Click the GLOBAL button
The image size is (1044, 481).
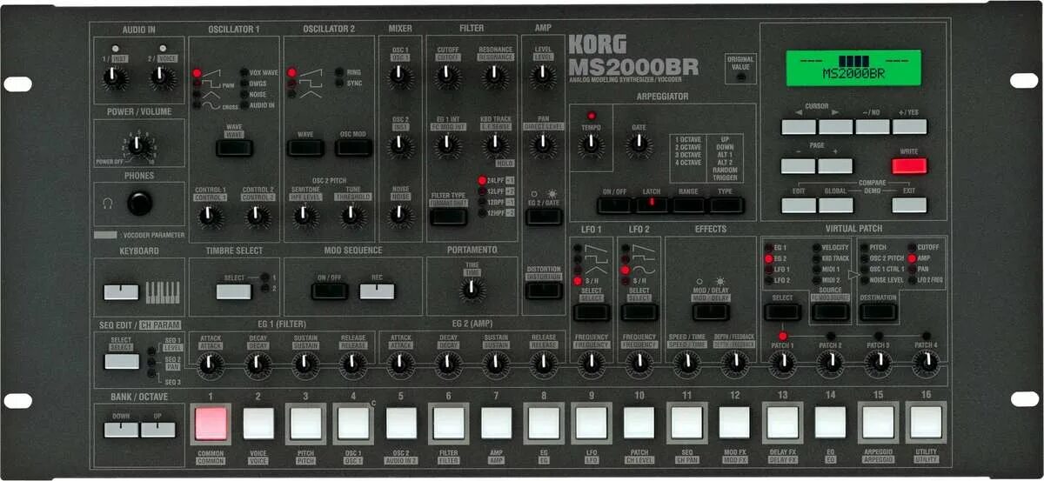[835, 205]
